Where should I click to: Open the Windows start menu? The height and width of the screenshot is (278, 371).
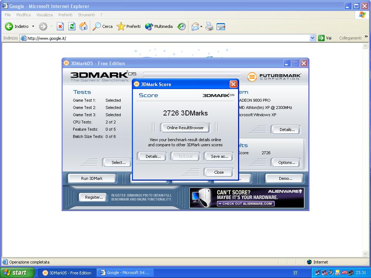pyautogui.click(x=17, y=273)
